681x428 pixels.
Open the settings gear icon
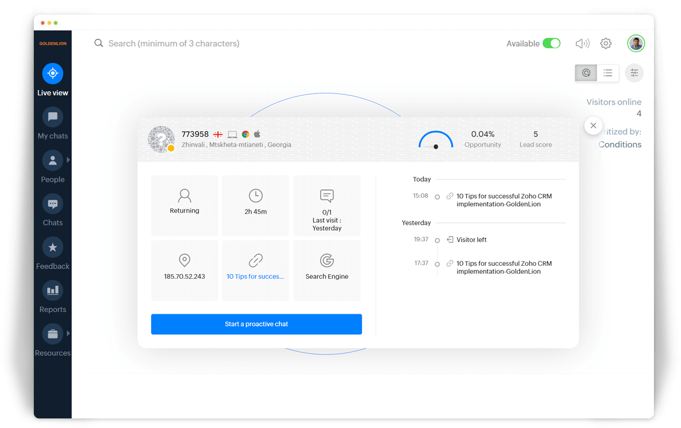tap(605, 43)
